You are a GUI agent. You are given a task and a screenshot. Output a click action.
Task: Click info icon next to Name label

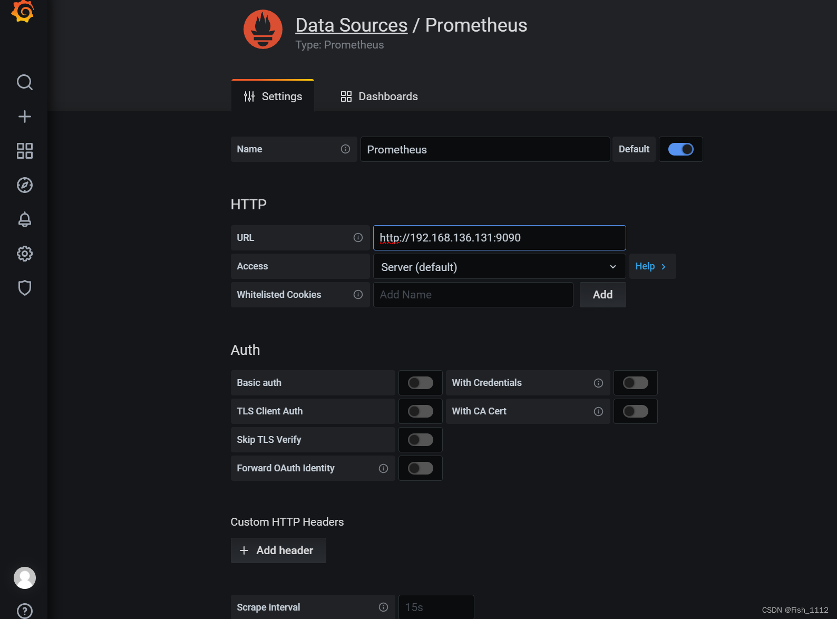(x=345, y=149)
